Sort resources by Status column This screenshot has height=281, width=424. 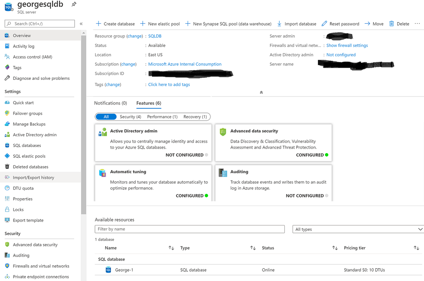(x=335, y=248)
